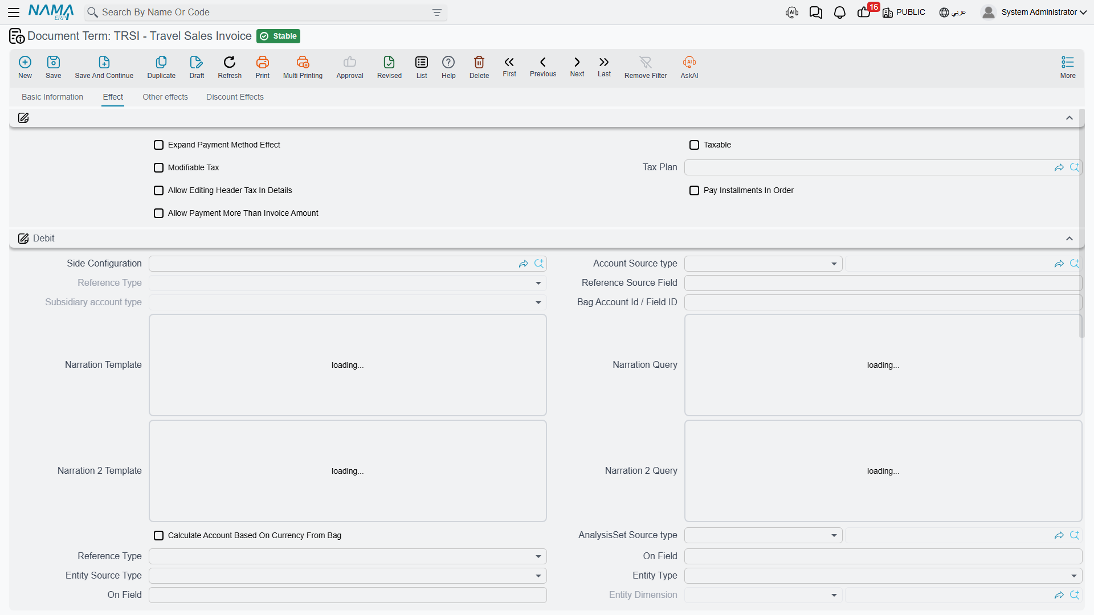Image resolution: width=1094 pixels, height=615 pixels.
Task: Switch to Other effects tab
Action: 165,97
